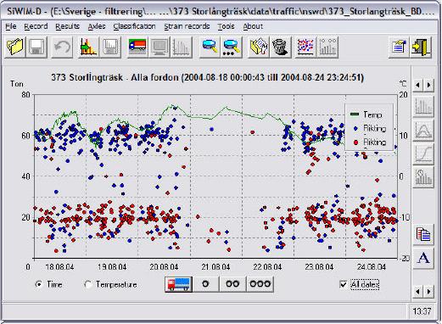Open the Record menu
442x324 pixels.
(x=36, y=26)
